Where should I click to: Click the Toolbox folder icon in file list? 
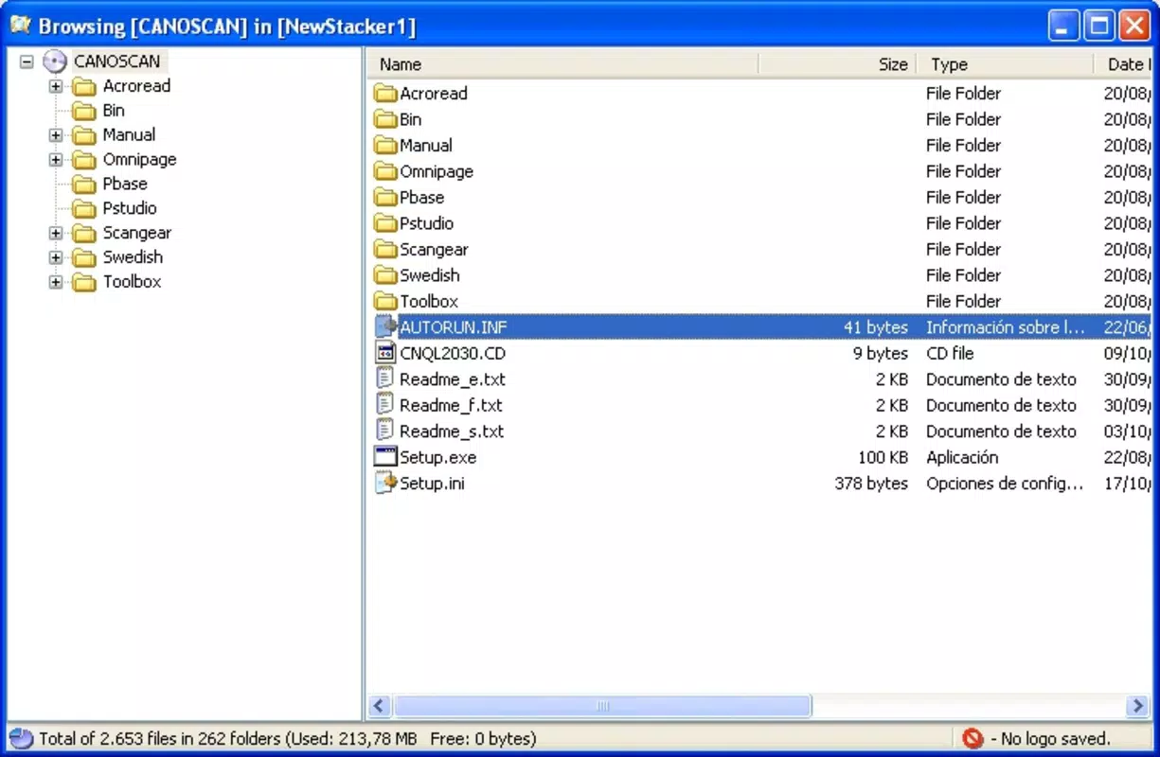point(385,301)
